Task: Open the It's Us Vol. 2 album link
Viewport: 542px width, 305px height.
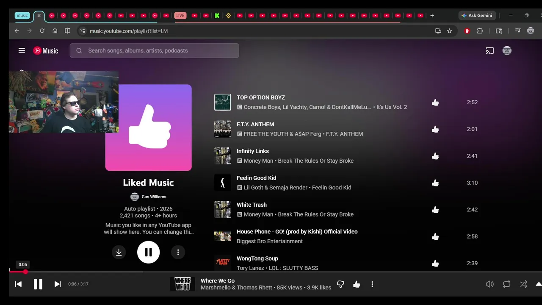Action: click(x=392, y=107)
